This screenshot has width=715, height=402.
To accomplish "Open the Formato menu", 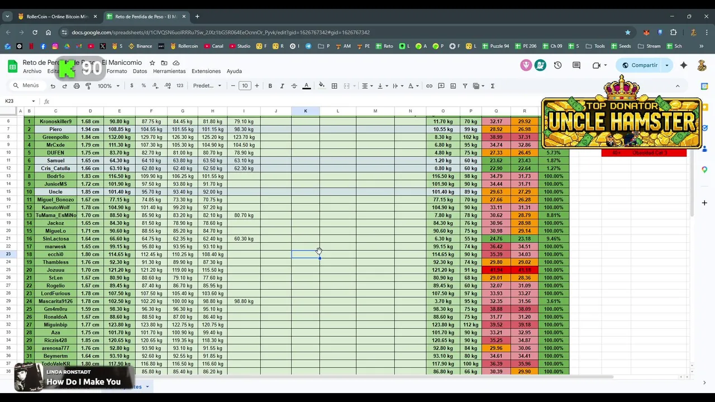I will 117,71.
